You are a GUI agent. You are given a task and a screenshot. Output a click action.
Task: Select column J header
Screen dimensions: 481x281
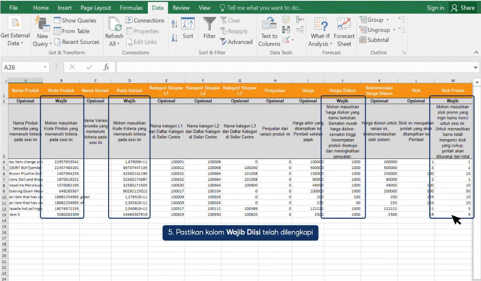[342, 81]
